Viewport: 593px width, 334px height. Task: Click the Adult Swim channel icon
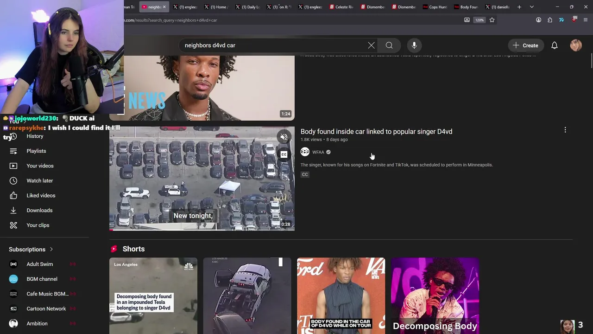coord(13,264)
